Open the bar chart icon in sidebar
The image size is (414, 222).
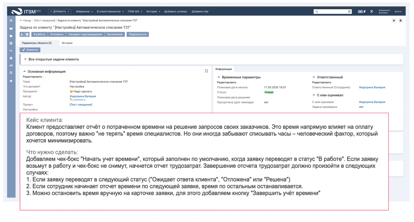click(x=11, y=65)
